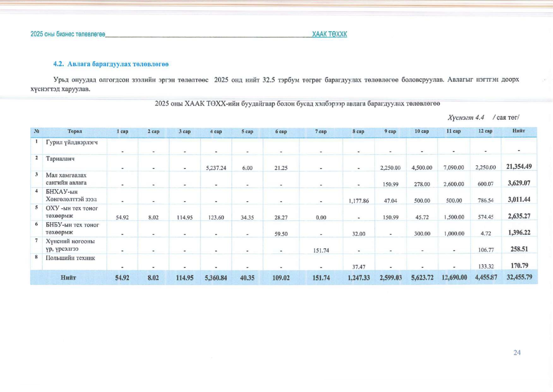Click the page number 24
The height and width of the screenshot is (392, 553).
pyautogui.click(x=517, y=352)
